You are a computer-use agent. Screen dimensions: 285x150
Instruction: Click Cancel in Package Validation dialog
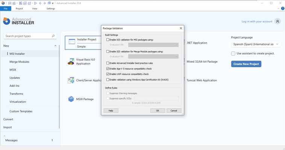point(174,111)
